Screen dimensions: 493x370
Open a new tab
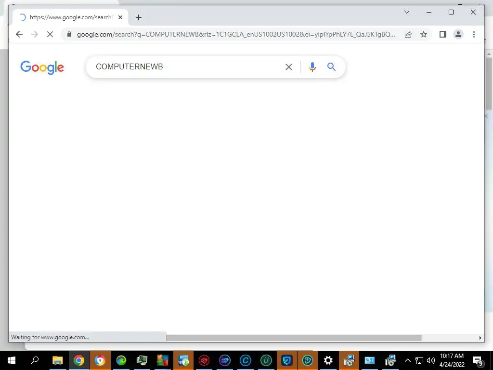[139, 17]
